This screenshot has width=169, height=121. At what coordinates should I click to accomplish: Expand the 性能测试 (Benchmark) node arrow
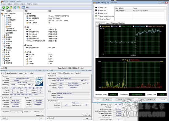click(x=2, y=63)
